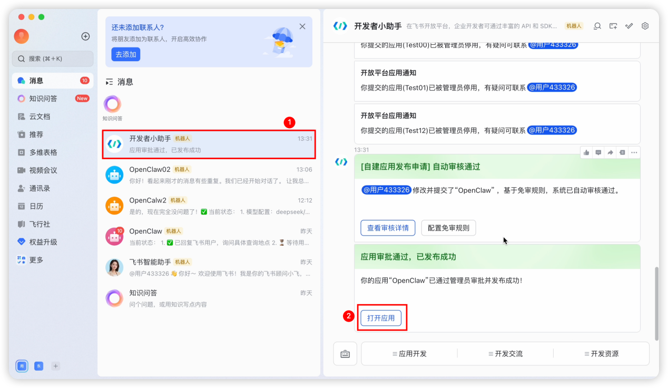
Task: Forward the 自动审核通过 message
Action: 611,152
